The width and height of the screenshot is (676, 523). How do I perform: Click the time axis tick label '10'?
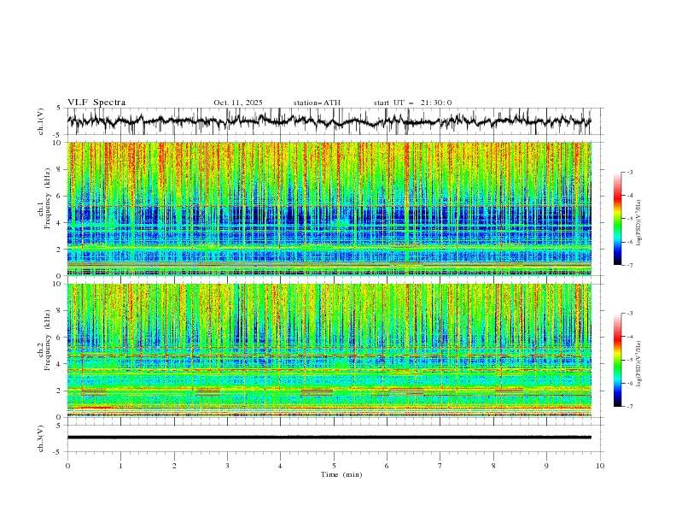pyautogui.click(x=600, y=466)
